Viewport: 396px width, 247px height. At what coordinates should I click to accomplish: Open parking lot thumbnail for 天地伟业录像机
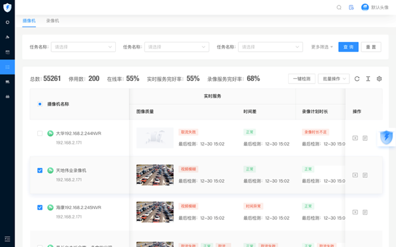(155, 175)
